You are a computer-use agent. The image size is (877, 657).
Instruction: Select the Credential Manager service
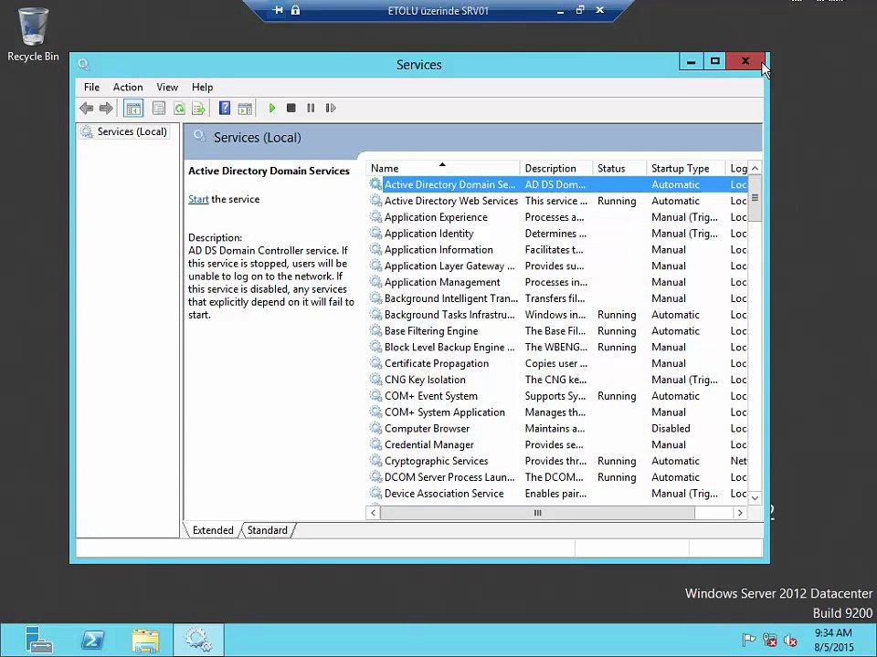pos(557,444)
